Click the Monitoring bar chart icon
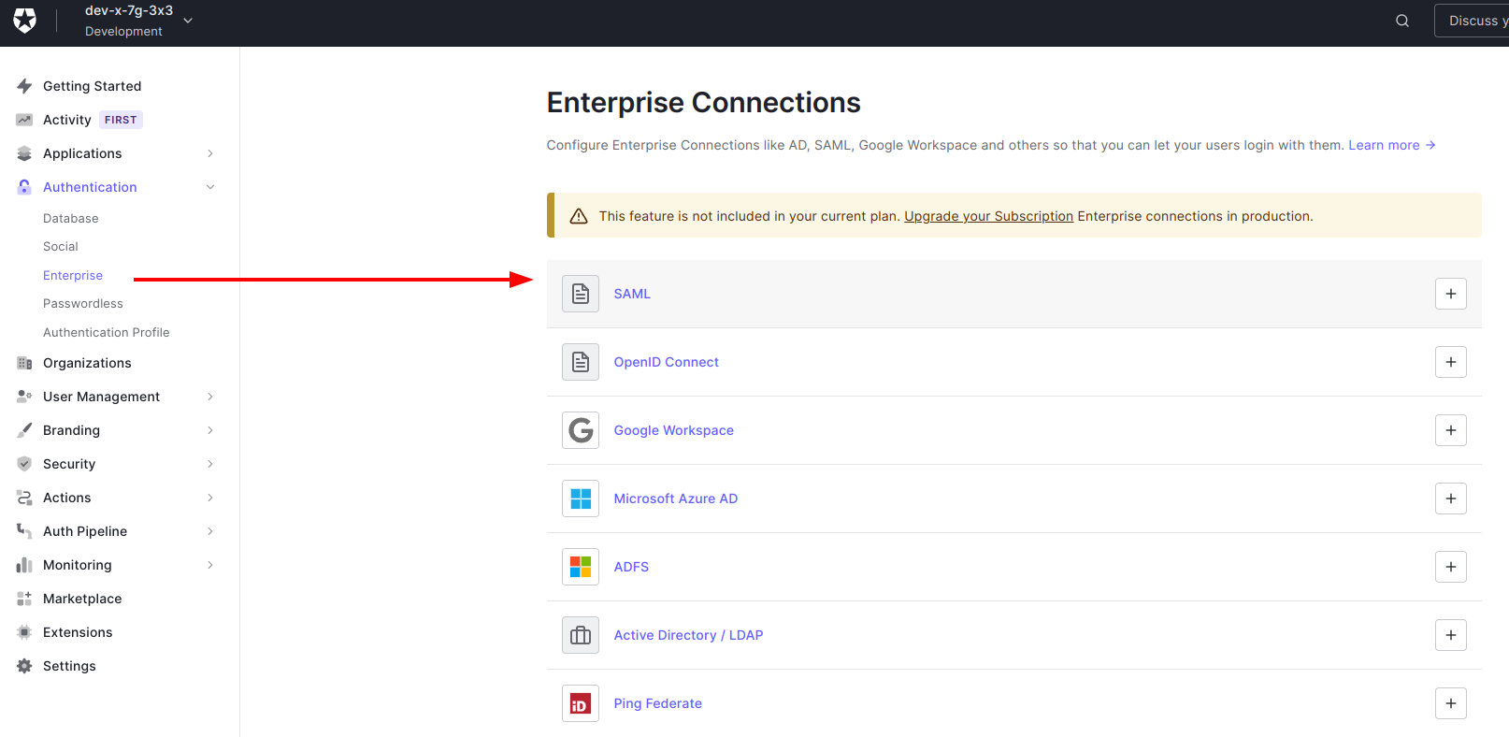Screen dimensions: 1509x737 (24, 565)
